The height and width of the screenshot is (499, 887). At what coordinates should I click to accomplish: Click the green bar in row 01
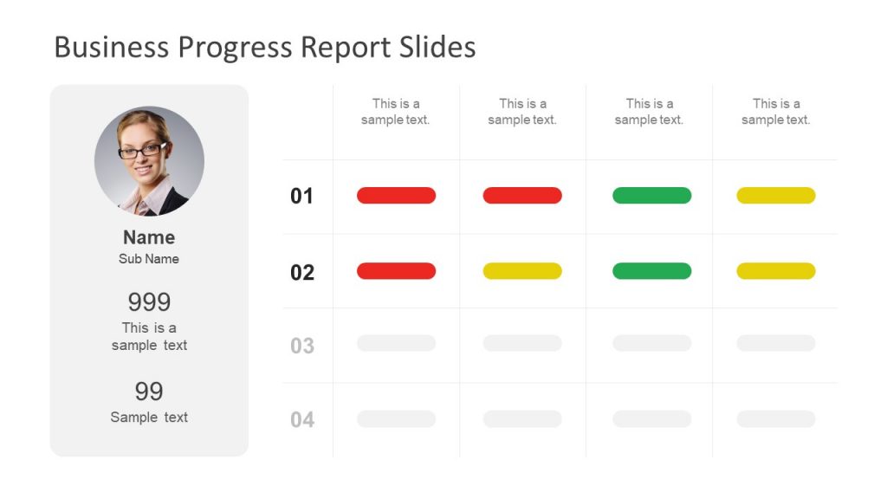coord(651,195)
